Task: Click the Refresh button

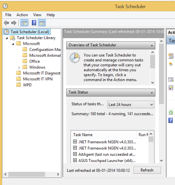Action: 147,170
